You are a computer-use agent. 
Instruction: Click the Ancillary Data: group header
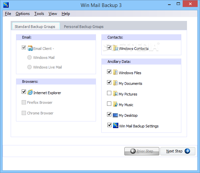141,62
